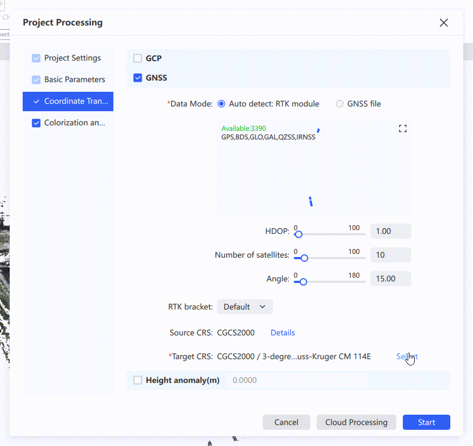This screenshot has height=446, width=473.
Task: Click the GPS,BDS,GLO,GAL,QZSS,IRNSS constellation text
Action: point(268,137)
